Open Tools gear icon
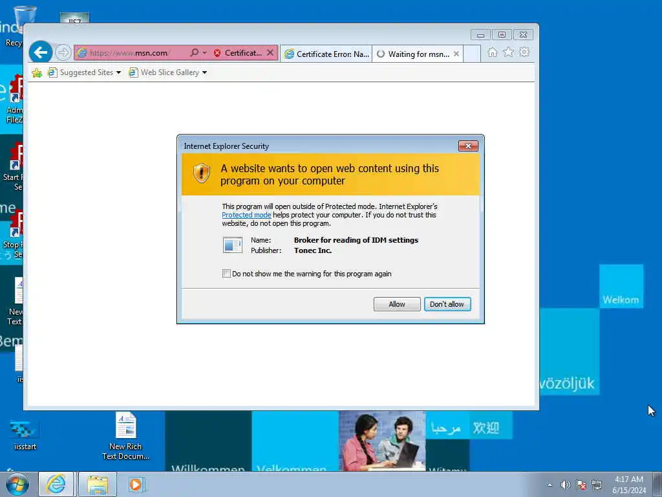The image size is (662, 497). point(524,52)
